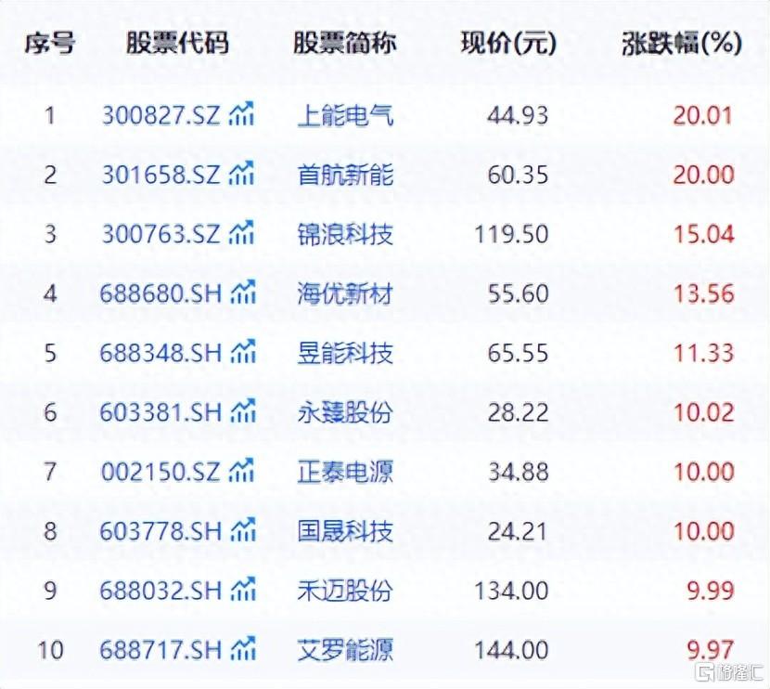Click stock name 昱能科技

pos(345,354)
